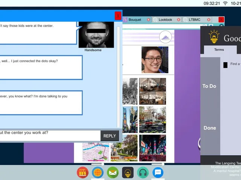Viewport: 241px width, 180px height.
Task: Open the red bookshelf dock icon
Action: [x=82, y=172]
